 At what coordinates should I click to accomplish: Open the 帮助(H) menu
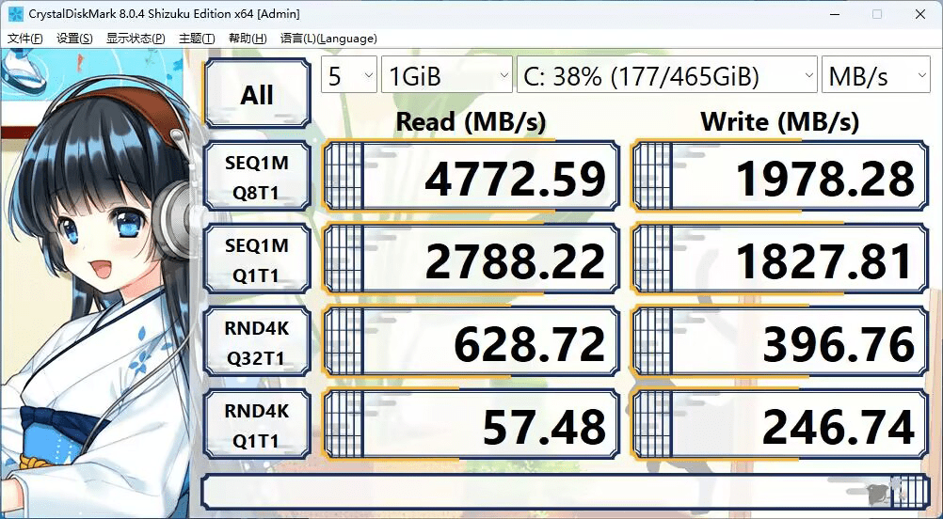click(x=248, y=39)
